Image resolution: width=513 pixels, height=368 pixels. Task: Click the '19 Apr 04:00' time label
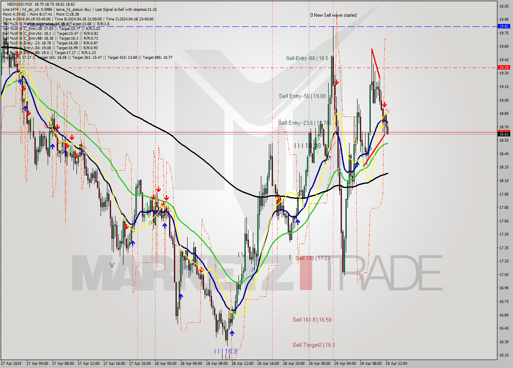click(x=345, y=364)
